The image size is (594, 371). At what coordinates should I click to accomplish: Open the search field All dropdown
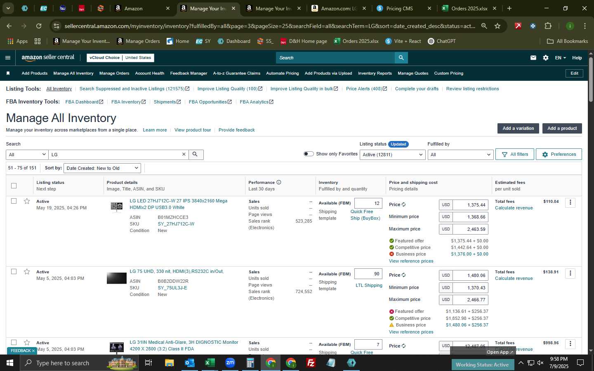(x=27, y=155)
